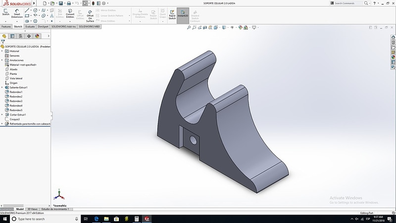Image resolution: width=396 pixels, height=223 pixels.
Task: Switch to the Evaluate ribbon tab
Action: tap(30, 27)
